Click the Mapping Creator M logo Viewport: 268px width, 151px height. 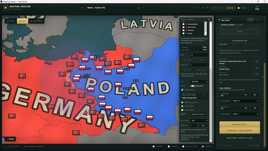tap(6, 8)
